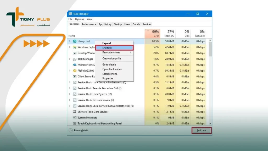Expand Service Host: Network Service (5)
Image resolution: width=268 pixels, height=151 pixels.
[x=70, y=100]
